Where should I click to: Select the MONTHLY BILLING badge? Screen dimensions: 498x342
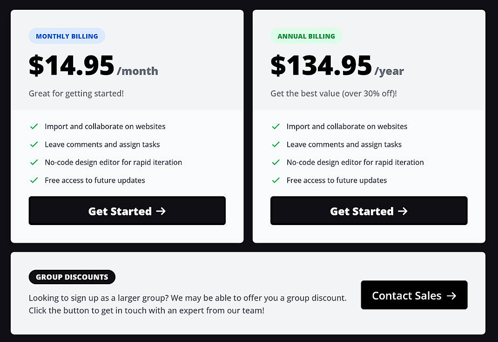67,36
